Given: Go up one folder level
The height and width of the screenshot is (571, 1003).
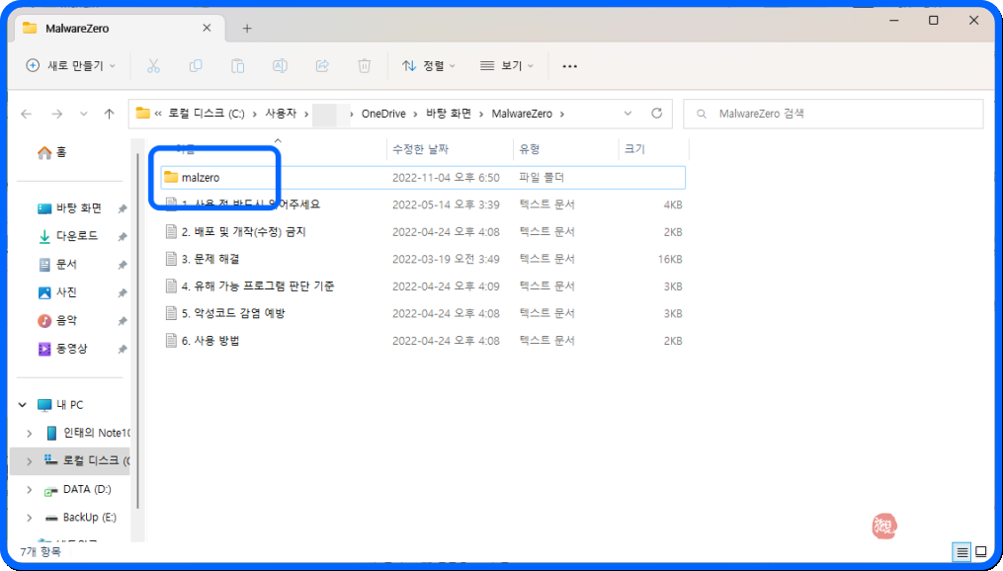Looking at the screenshot, I should 110,114.
